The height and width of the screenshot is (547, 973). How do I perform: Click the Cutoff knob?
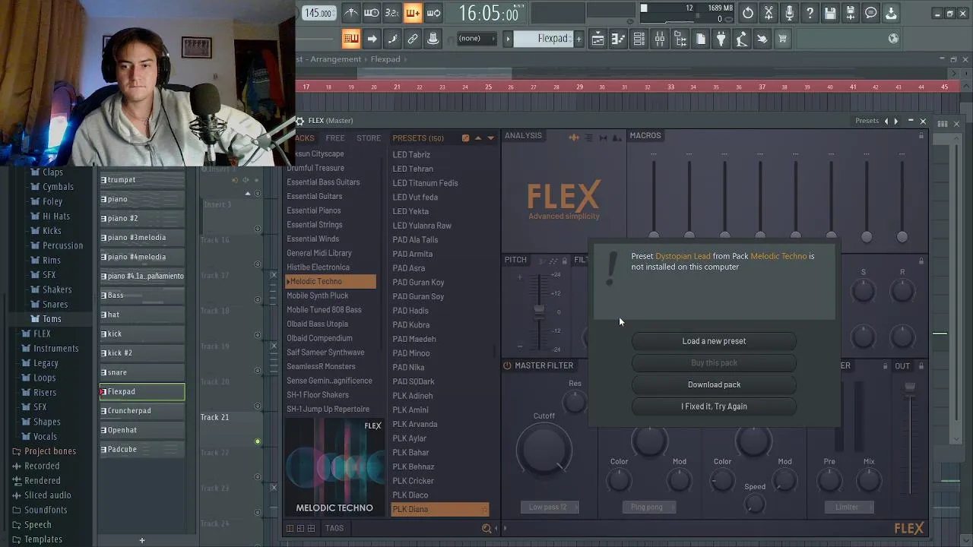544,449
